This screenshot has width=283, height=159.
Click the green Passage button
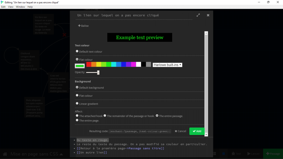(273, 153)
